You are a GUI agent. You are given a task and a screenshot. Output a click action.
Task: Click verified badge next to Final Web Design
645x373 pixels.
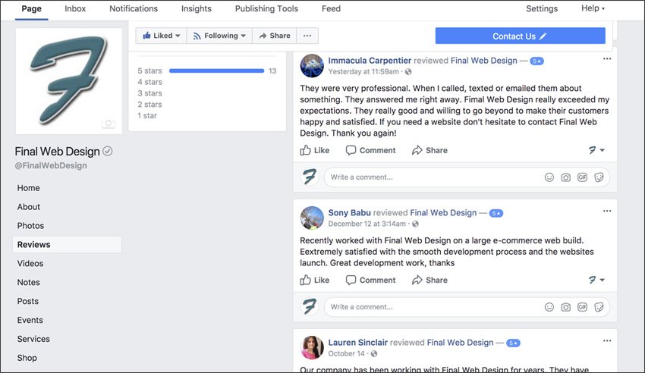pyautogui.click(x=107, y=151)
